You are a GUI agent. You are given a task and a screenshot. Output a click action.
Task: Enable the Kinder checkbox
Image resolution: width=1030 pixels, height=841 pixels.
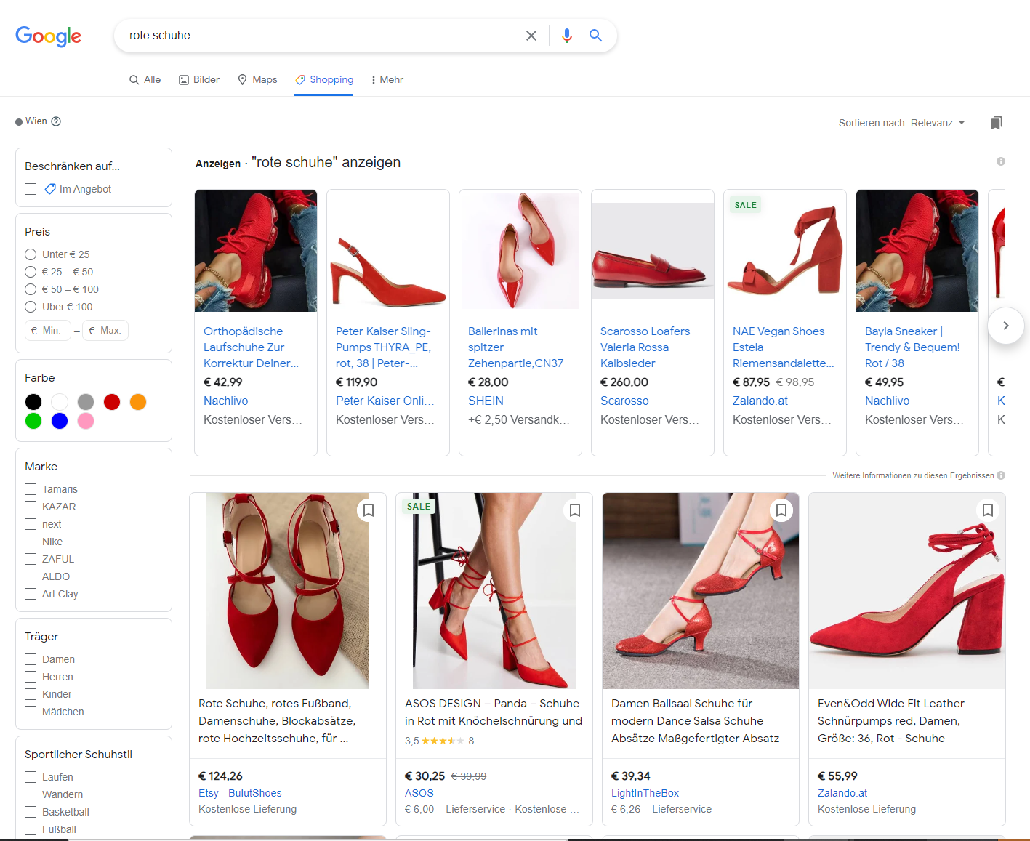(x=31, y=694)
